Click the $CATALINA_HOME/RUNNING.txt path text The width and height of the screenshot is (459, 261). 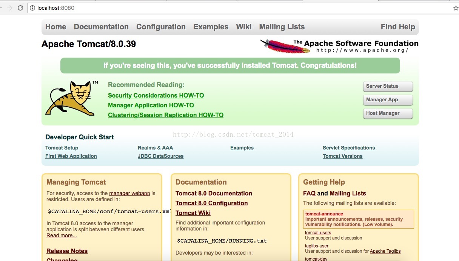[222, 241]
